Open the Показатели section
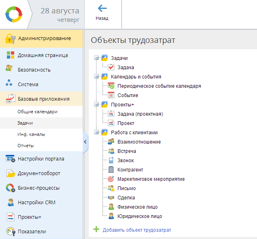Screen dimensions: 257x239 tap(32, 232)
